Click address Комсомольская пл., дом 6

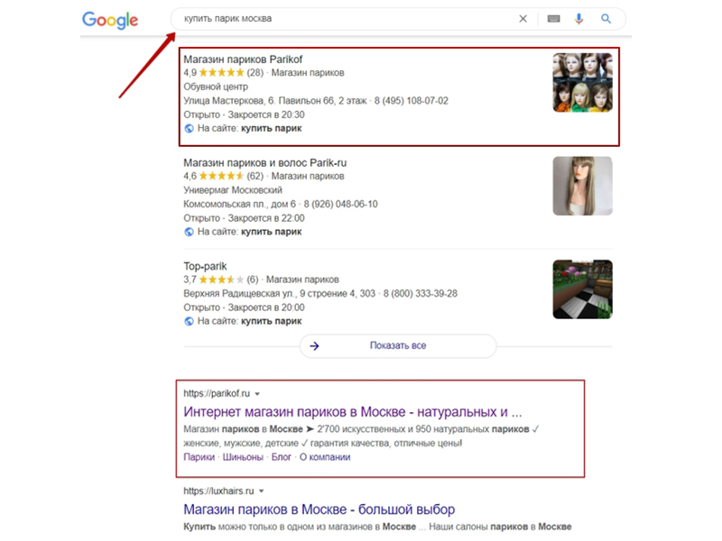[x=239, y=205]
